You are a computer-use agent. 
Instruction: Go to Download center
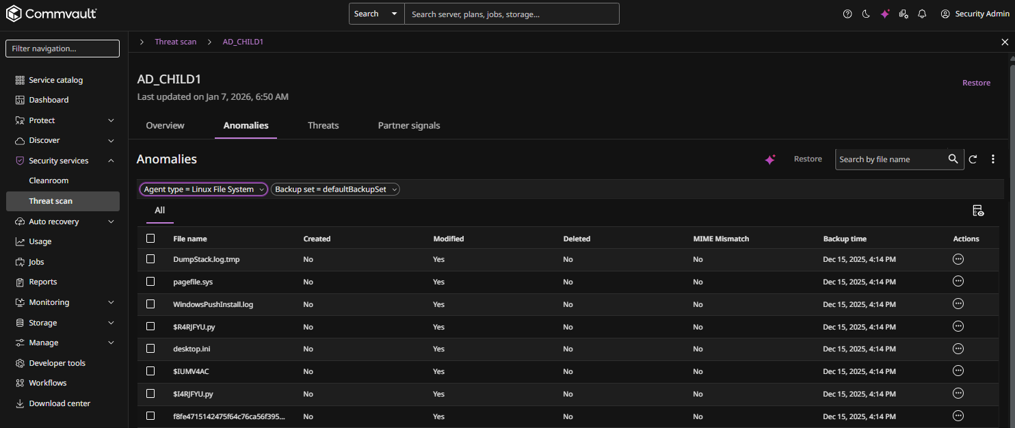[x=59, y=403]
